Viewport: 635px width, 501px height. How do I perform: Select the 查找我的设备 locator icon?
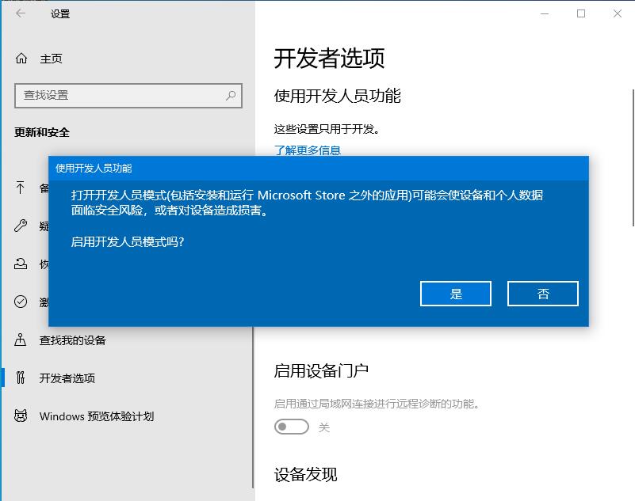[x=20, y=340]
